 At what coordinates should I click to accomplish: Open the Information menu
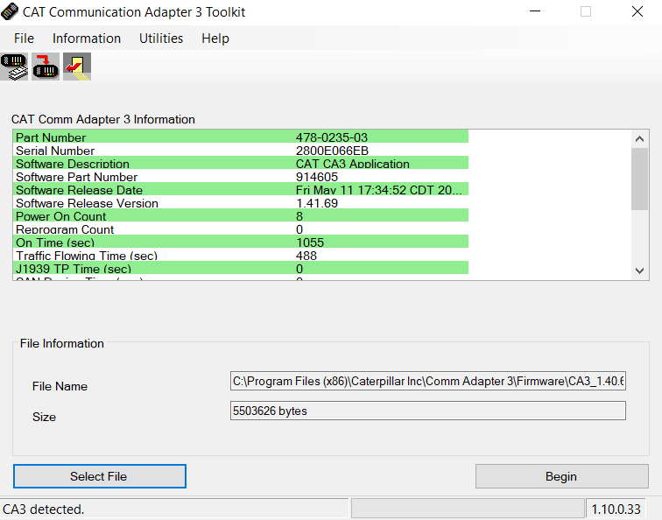click(x=87, y=39)
